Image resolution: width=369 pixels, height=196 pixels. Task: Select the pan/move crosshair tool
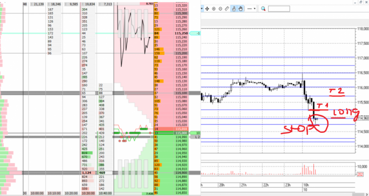(x=207, y=9)
